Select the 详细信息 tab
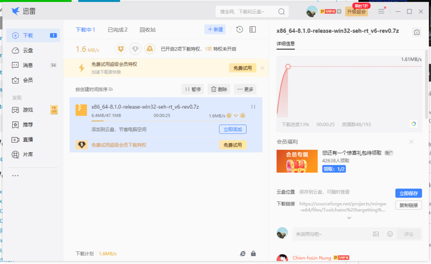Screen dimensions: 431x264 pos(286,44)
